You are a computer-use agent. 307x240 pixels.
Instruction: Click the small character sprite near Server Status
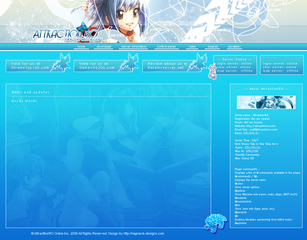(x=212, y=72)
